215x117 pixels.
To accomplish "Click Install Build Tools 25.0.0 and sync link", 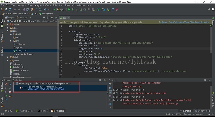I will tap(46, 89).
